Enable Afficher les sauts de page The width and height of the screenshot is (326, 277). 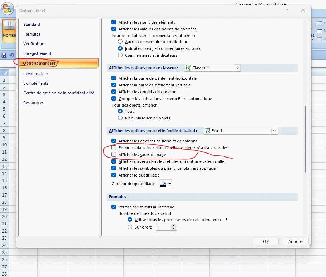[114, 155]
